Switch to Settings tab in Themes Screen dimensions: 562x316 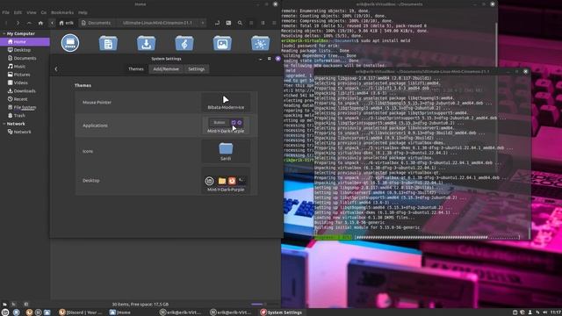[x=197, y=68]
